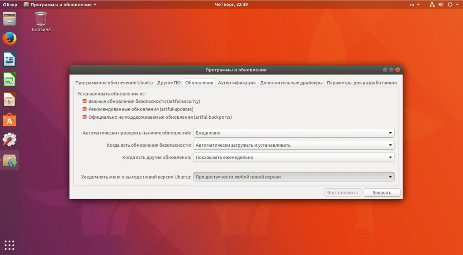Select the Обновления tab

(x=199, y=83)
